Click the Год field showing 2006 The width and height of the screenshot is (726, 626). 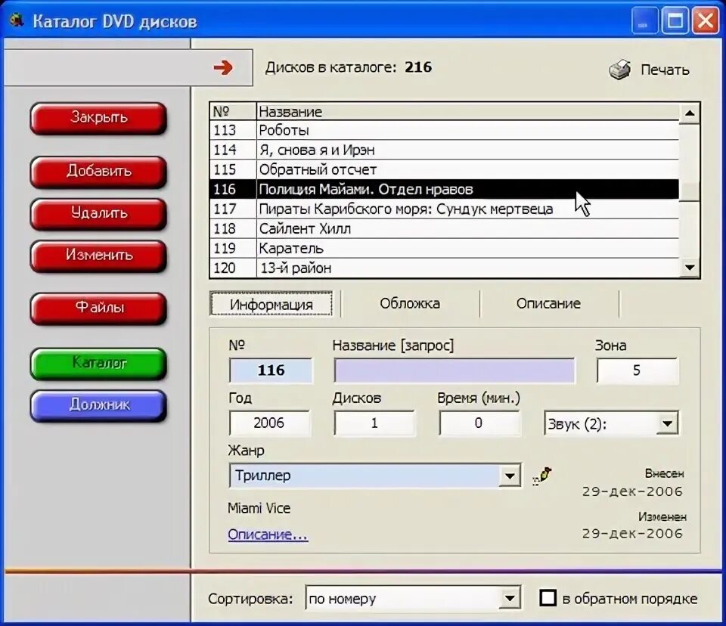point(269,423)
